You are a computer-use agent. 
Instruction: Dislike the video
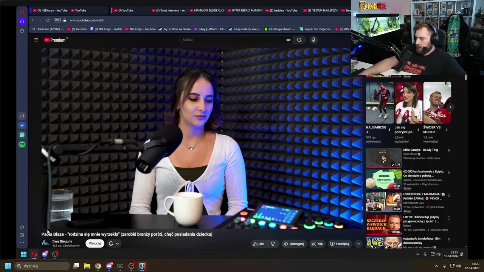(273, 244)
